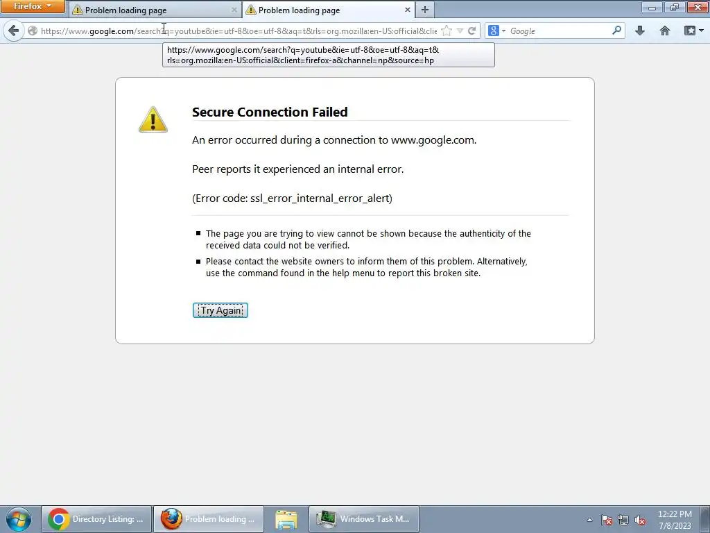Reload the page with the refresh icon
The image size is (710, 533).
(x=471, y=31)
